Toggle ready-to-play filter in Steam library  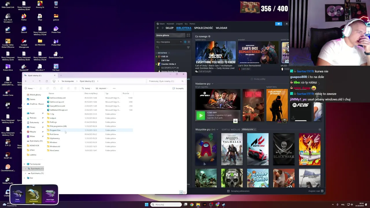[x=189, y=42]
